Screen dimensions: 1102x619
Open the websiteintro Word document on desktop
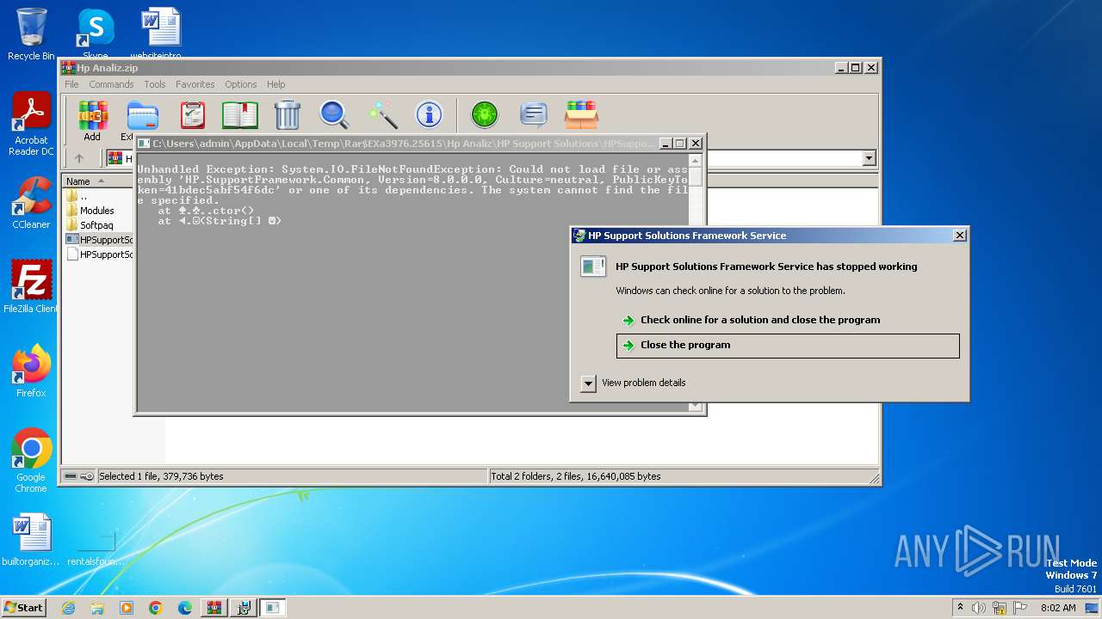(x=162, y=34)
